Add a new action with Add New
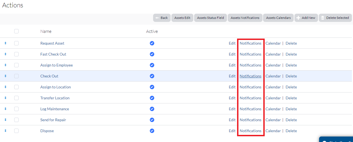 pos(306,18)
